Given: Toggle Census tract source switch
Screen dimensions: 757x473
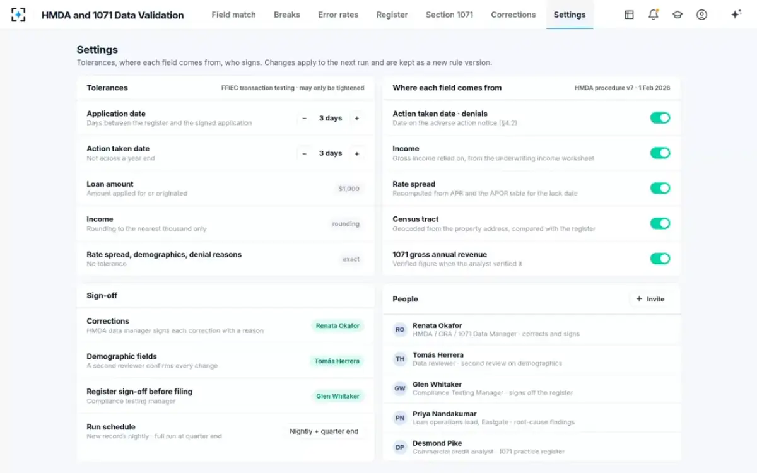Looking at the screenshot, I should click(x=660, y=223).
